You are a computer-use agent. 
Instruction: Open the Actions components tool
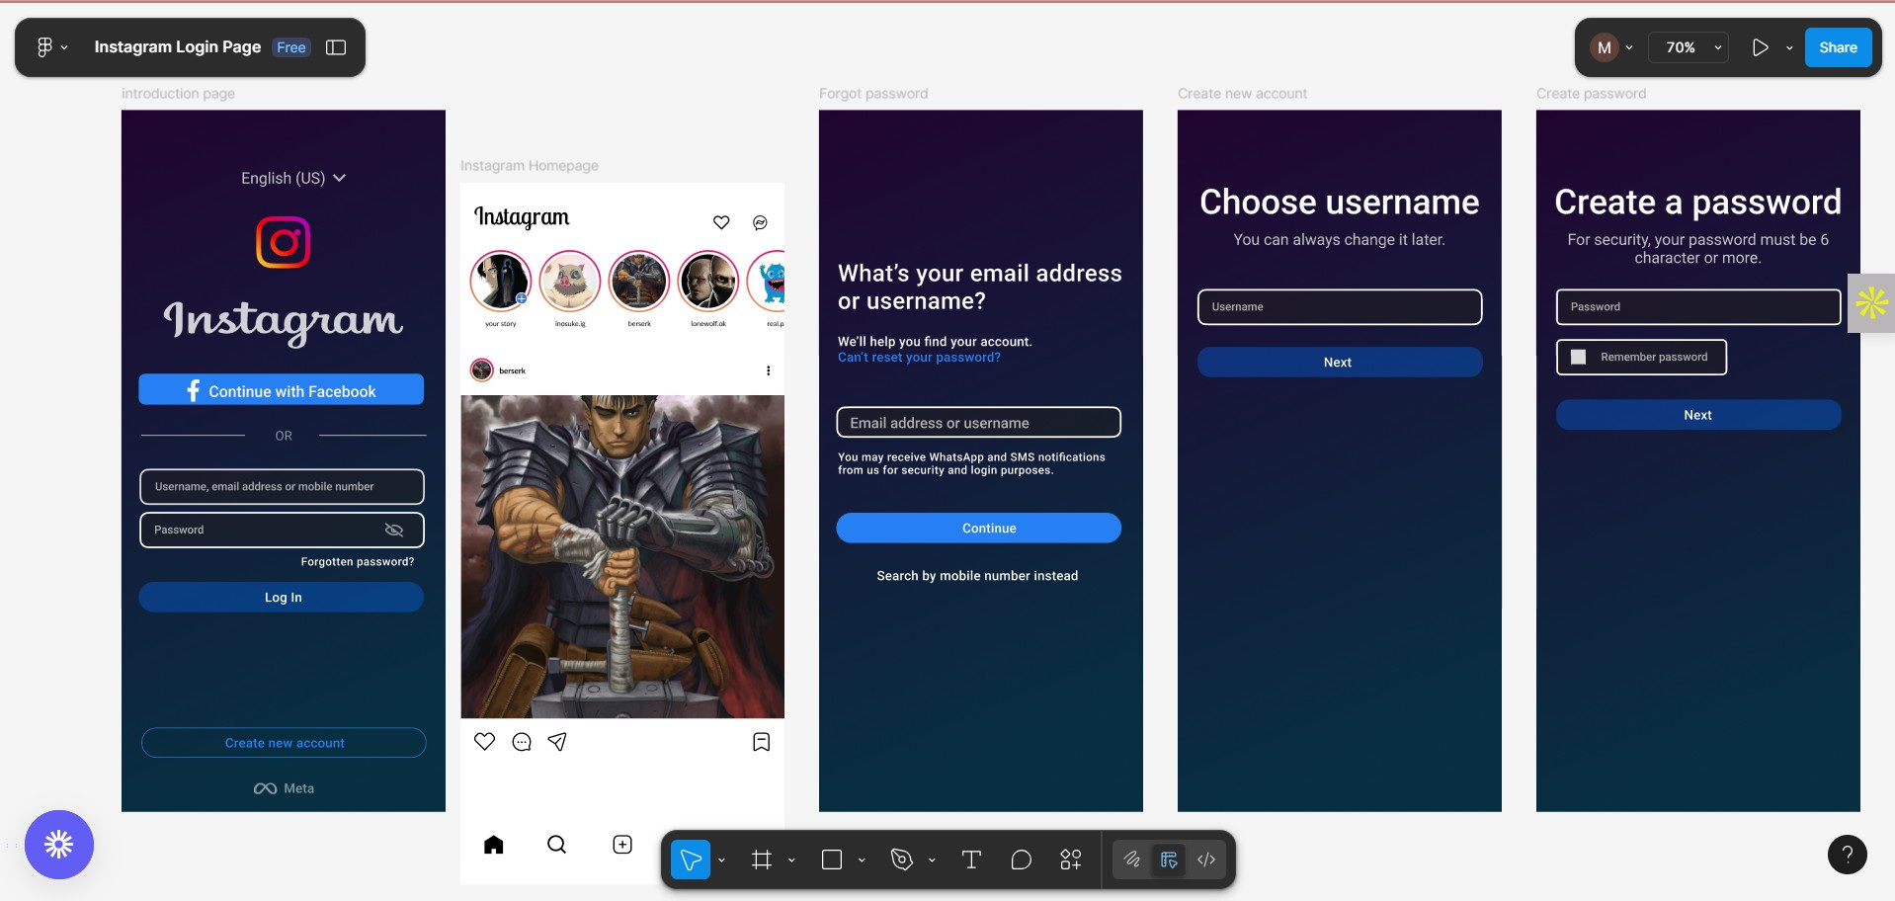point(1071,860)
